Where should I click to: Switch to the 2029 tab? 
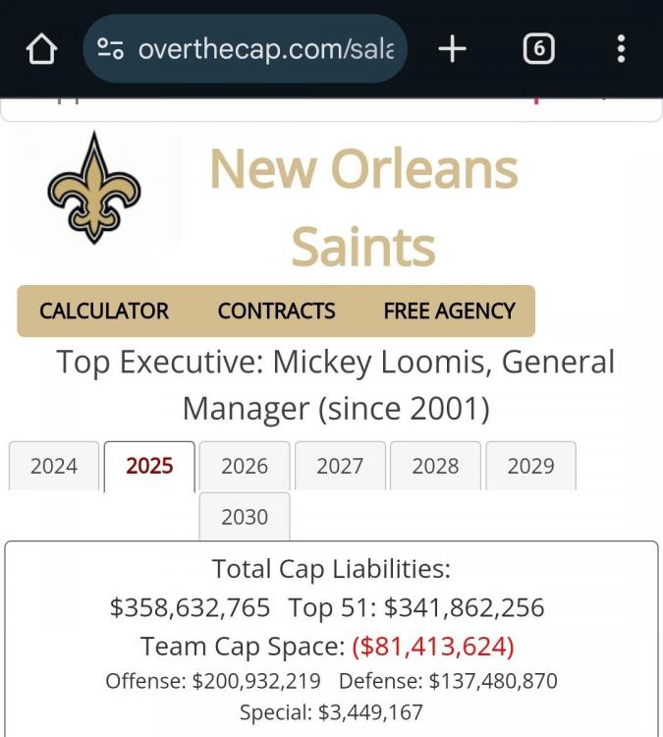click(530, 466)
